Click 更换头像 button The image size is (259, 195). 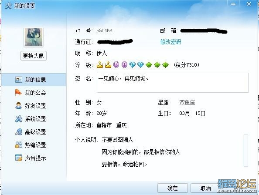(x=34, y=56)
